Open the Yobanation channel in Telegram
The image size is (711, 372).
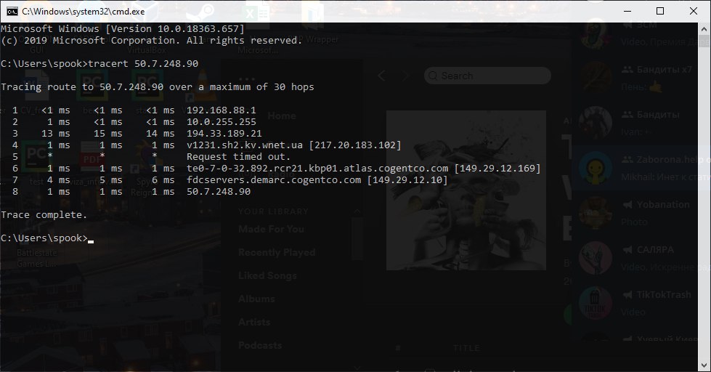641,213
